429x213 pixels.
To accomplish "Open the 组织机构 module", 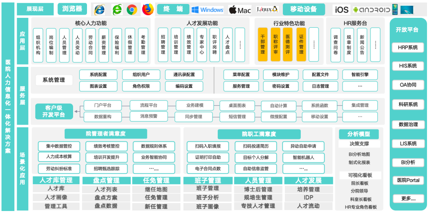I will pyautogui.click(x=38, y=45).
